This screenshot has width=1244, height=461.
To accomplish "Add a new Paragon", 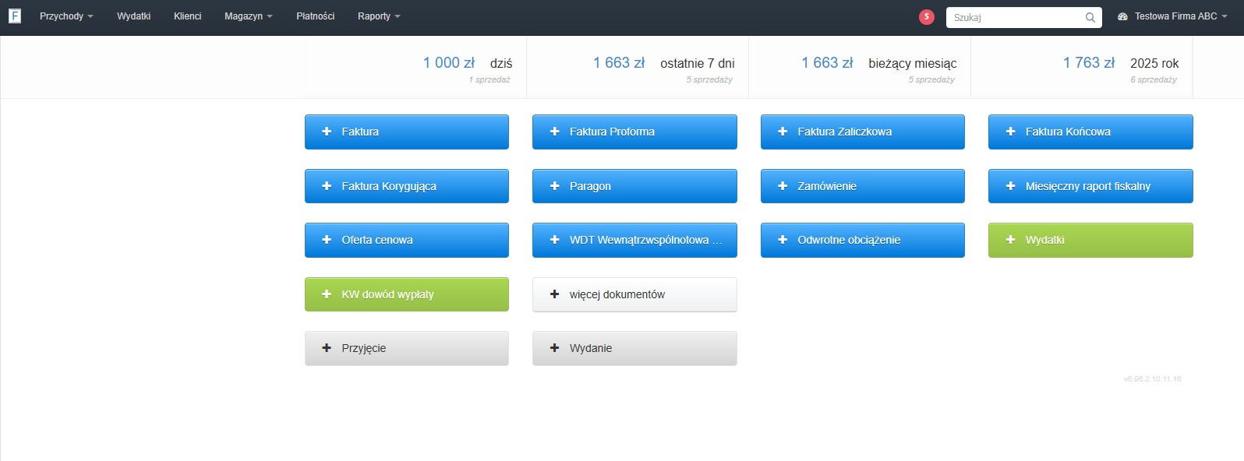I will coord(634,186).
